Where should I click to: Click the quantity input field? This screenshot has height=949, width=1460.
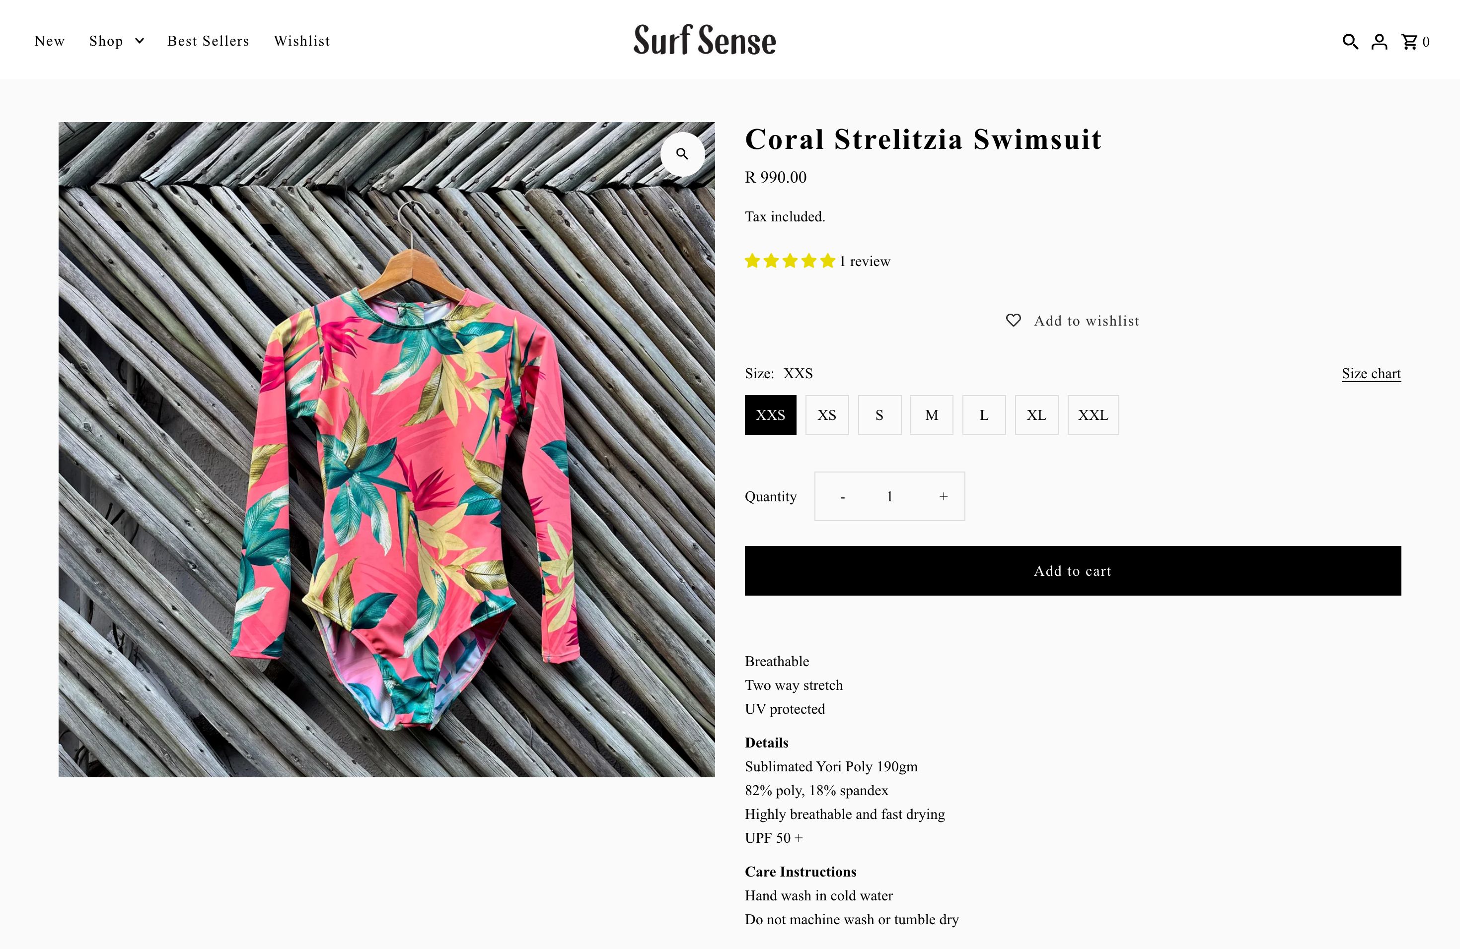click(889, 496)
